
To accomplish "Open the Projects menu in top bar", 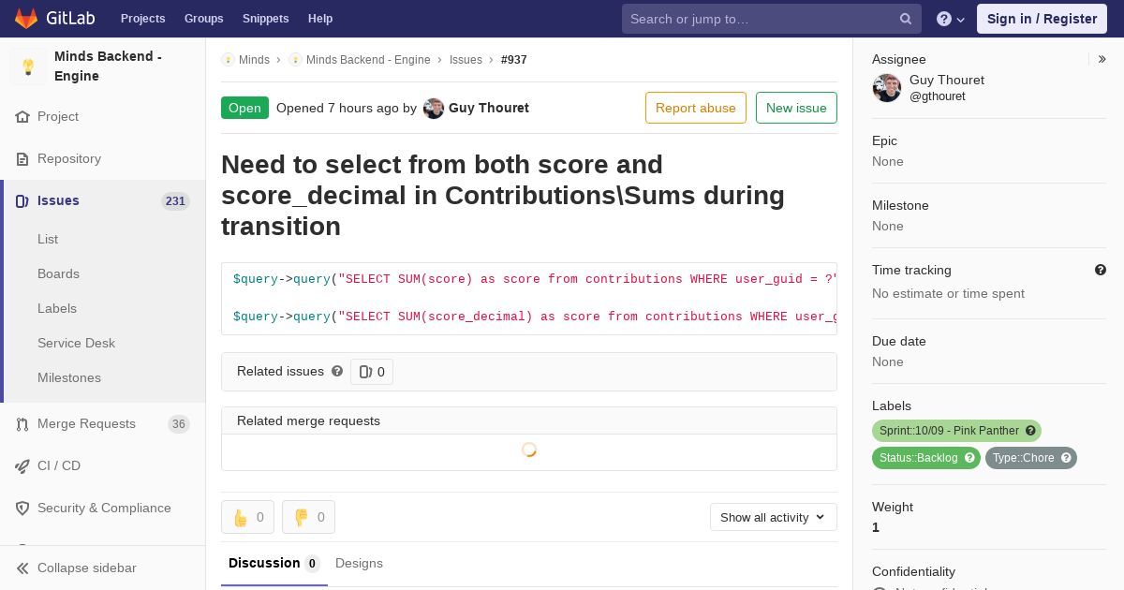I will point(142,19).
